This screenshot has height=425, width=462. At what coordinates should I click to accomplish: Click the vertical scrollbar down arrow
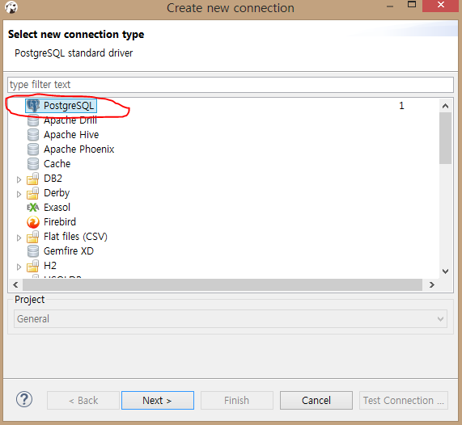pyautogui.click(x=446, y=271)
